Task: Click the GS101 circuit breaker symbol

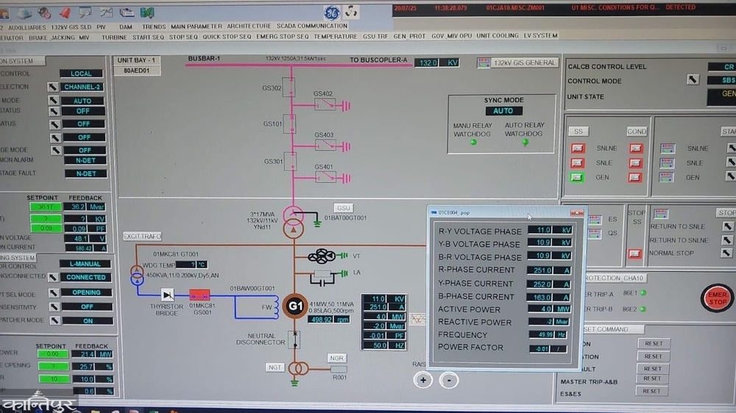Action: point(292,123)
